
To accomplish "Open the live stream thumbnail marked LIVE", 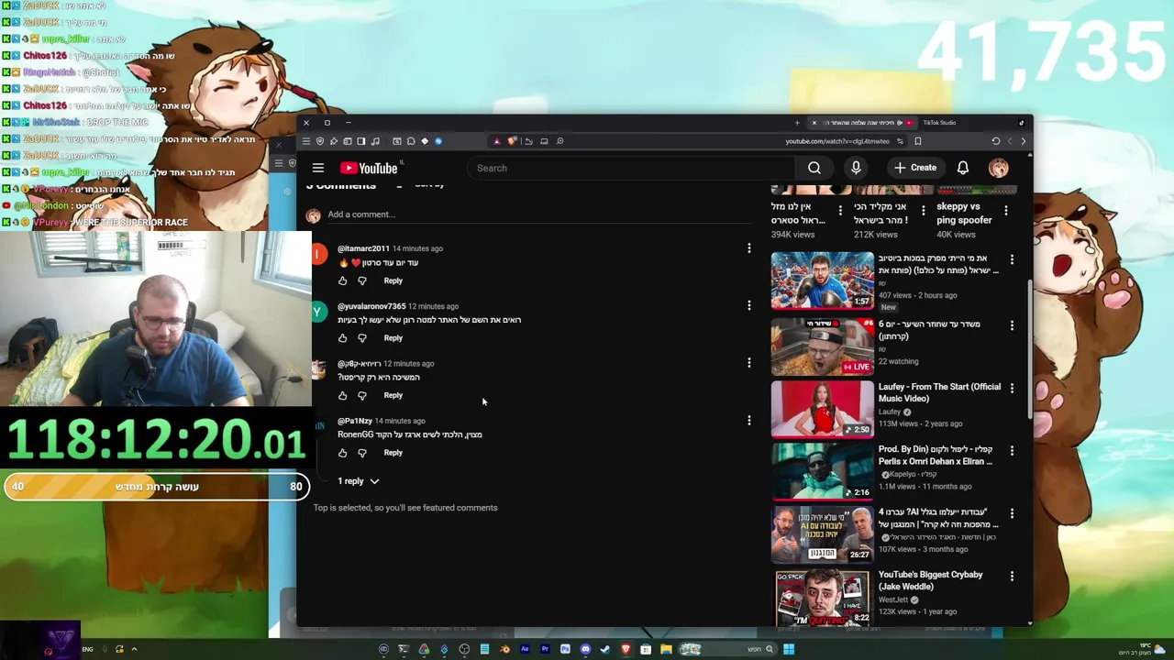I will [823, 346].
